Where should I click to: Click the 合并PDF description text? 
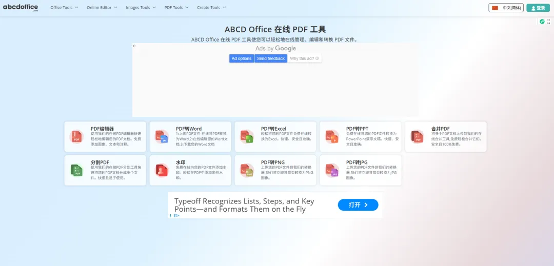457,139
